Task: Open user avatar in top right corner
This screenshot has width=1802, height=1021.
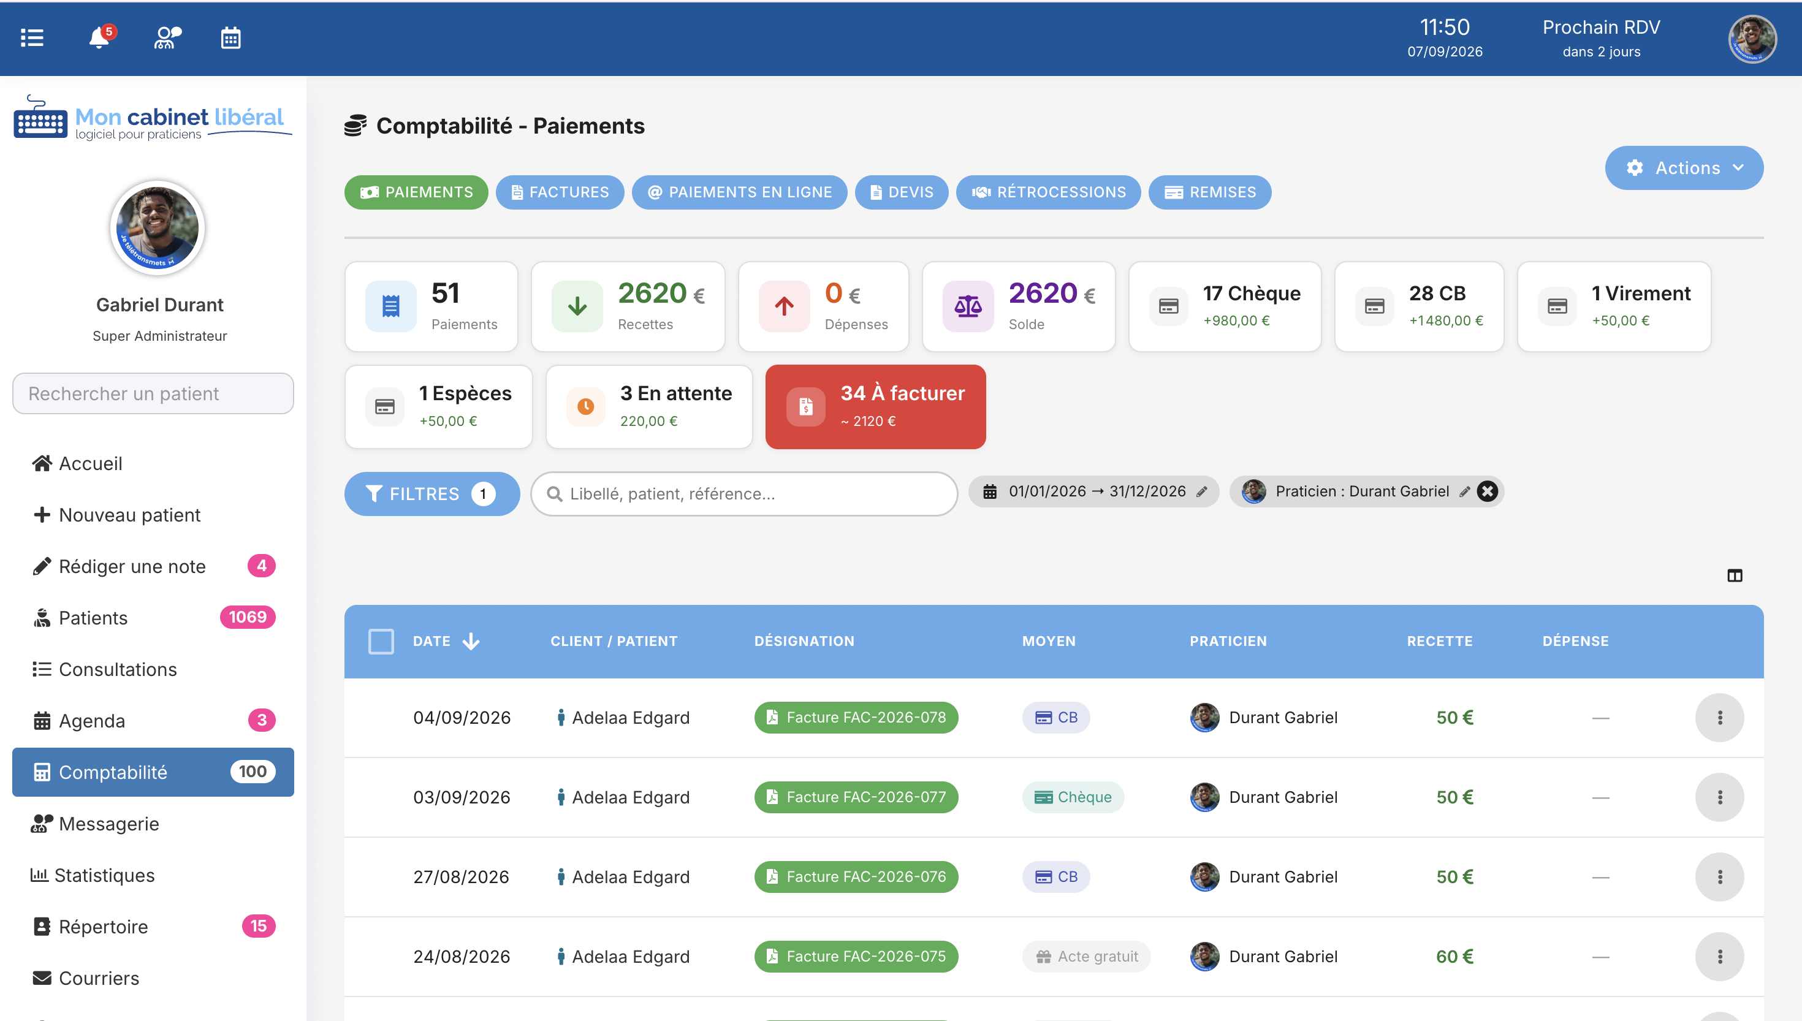Action: point(1752,39)
